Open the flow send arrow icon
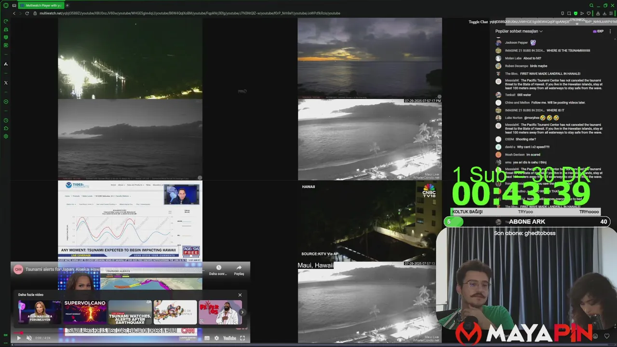This screenshot has height=347, width=617. (582, 13)
